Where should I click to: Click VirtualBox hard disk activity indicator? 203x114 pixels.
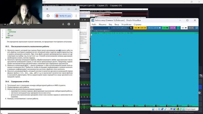(153, 109)
